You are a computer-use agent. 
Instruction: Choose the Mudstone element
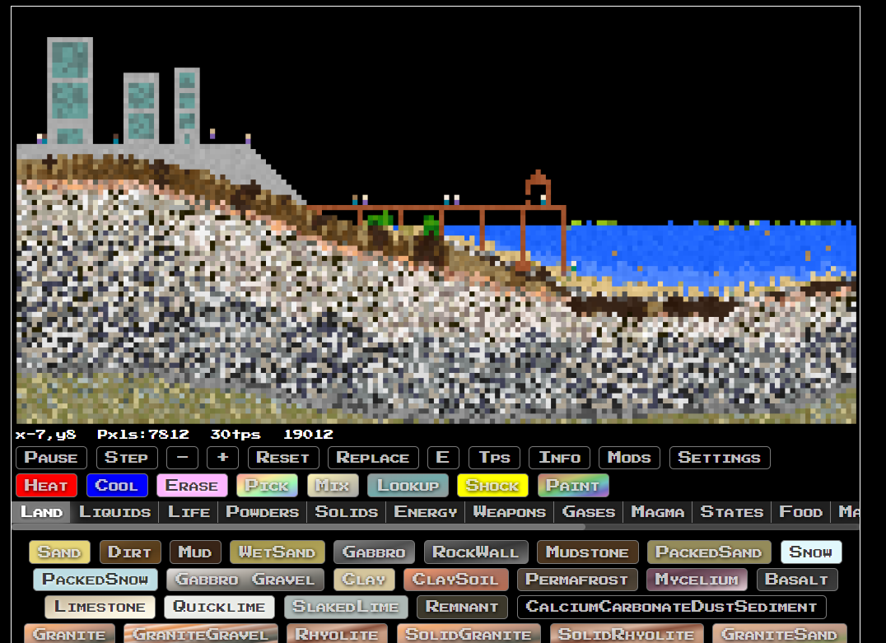click(588, 552)
